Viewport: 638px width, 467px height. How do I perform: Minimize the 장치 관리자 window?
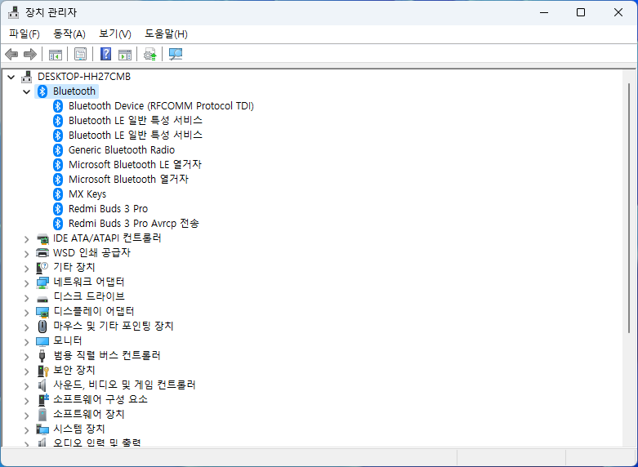[x=544, y=12]
